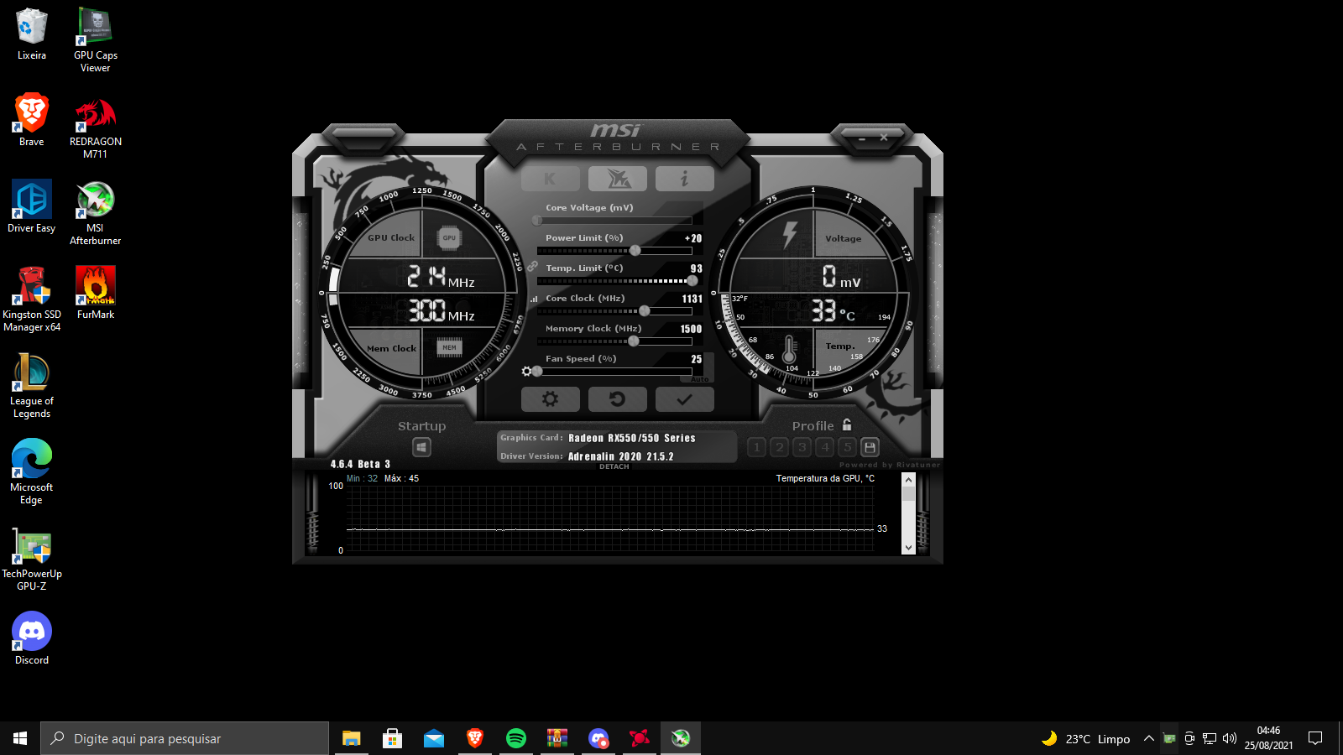
Task: Click the fan speed gear icon
Action: click(x=526, y=372)
